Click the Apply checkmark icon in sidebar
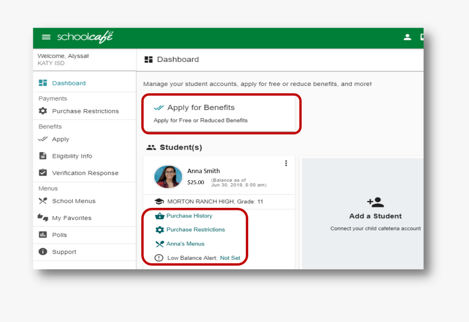 (43, 139)
